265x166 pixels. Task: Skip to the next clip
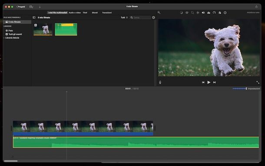tap(215, 82)
